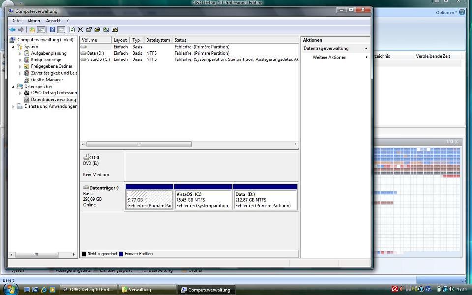Click the refresh page toolbar icon
This screenshot has width=472, height=295.
click(x=72, y=29)
